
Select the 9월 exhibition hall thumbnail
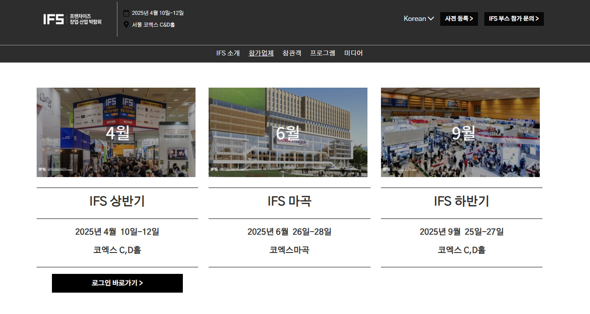(x=460, y=132)
